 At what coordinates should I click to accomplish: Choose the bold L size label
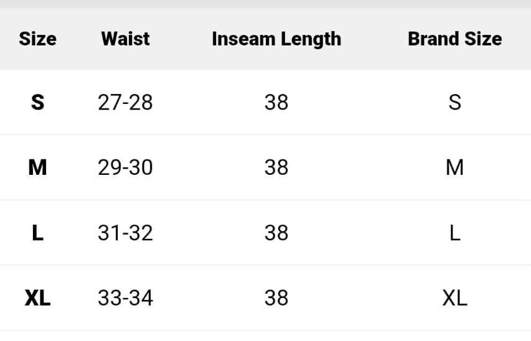click(37, 233)
